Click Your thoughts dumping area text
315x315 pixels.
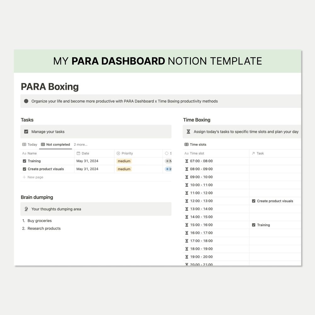[x=56, y=209]
